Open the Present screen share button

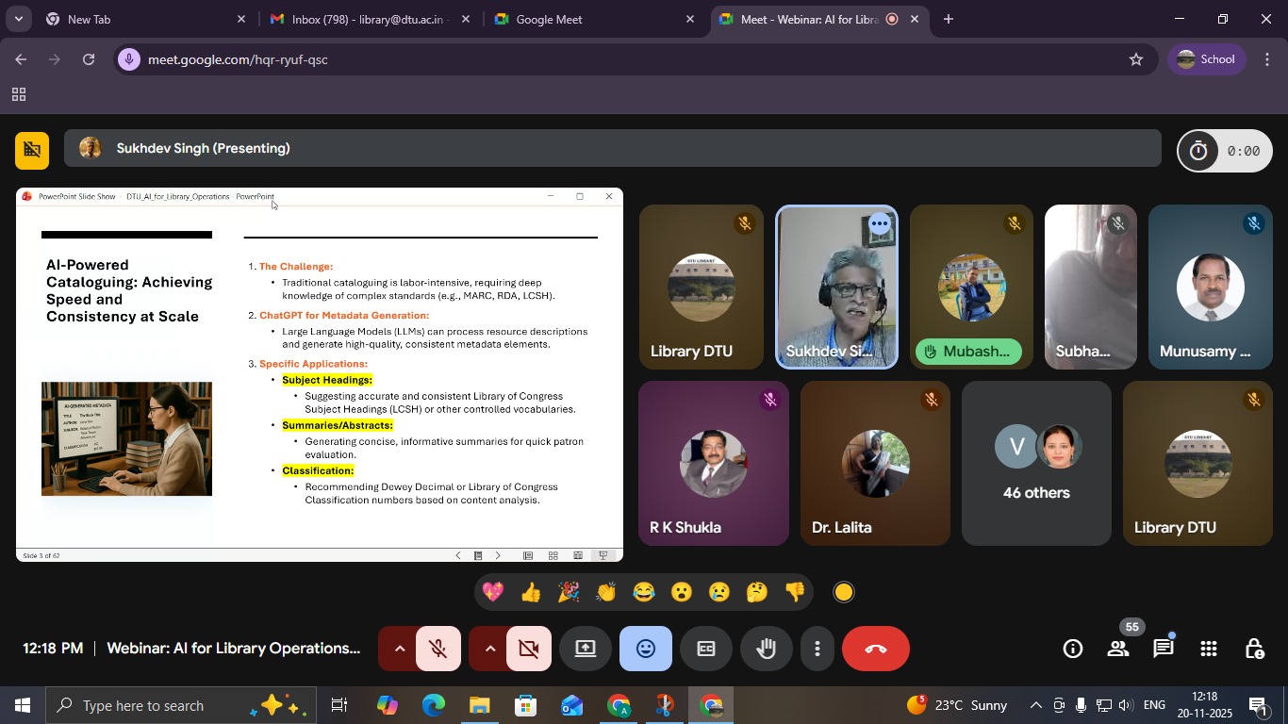(586, 649)
